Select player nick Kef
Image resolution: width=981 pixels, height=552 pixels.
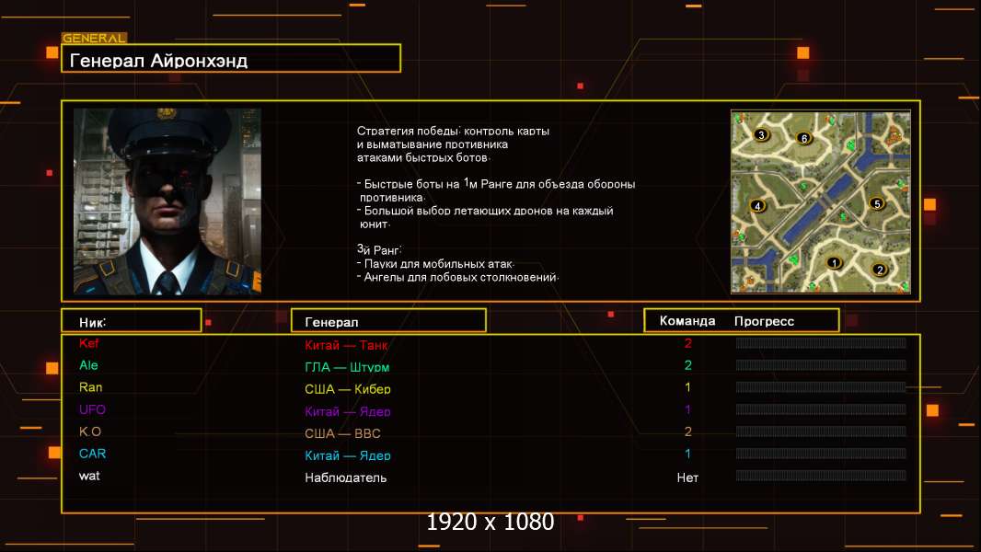89,343
